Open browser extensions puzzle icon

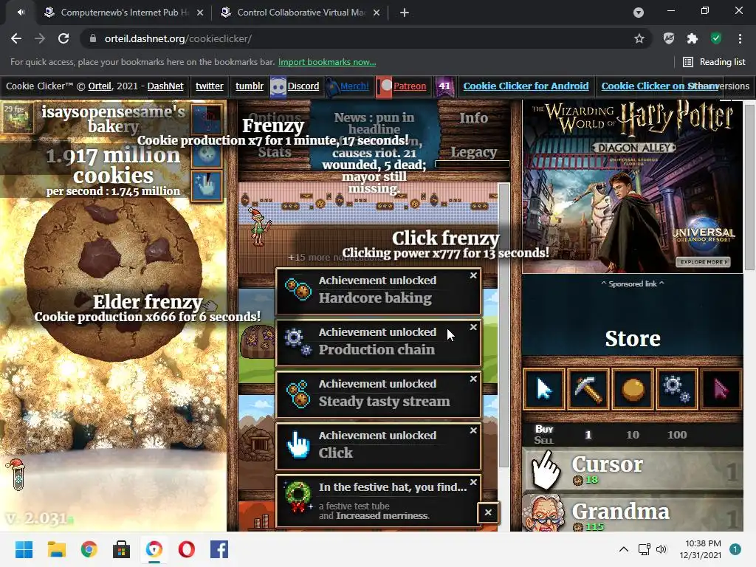(x=693, y=38)
